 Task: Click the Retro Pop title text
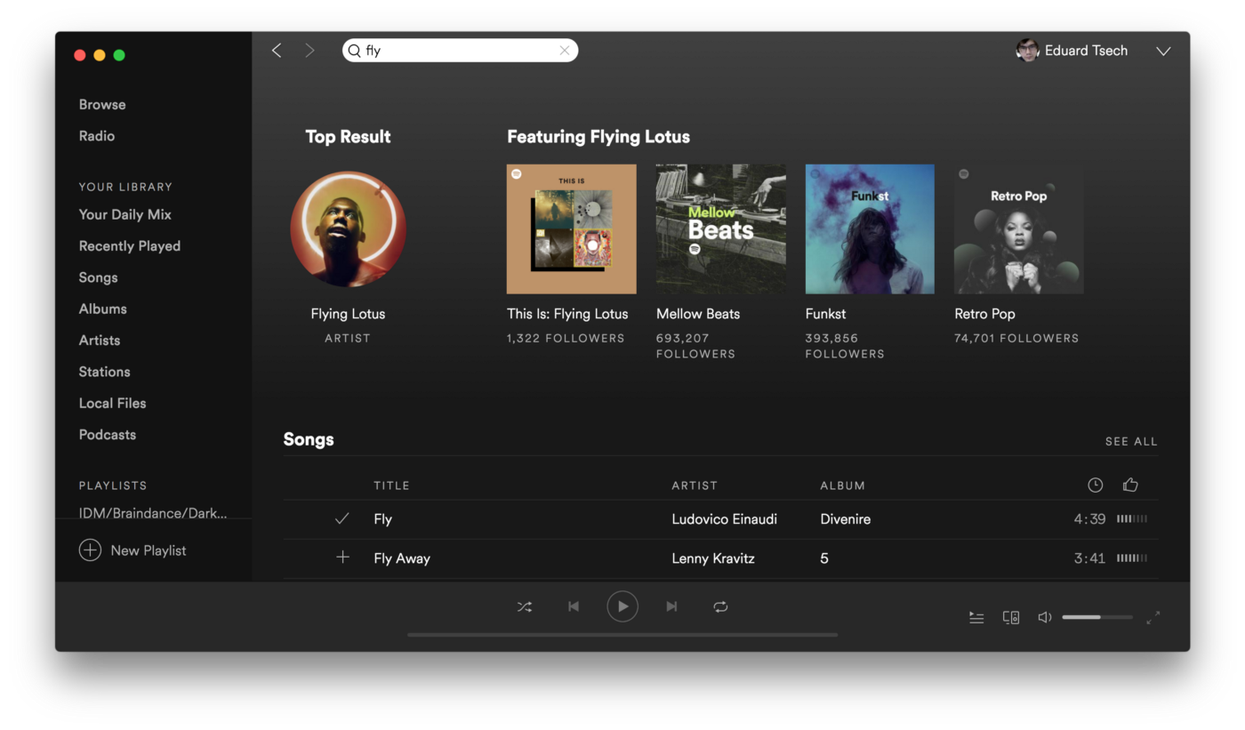coord(984,314)
